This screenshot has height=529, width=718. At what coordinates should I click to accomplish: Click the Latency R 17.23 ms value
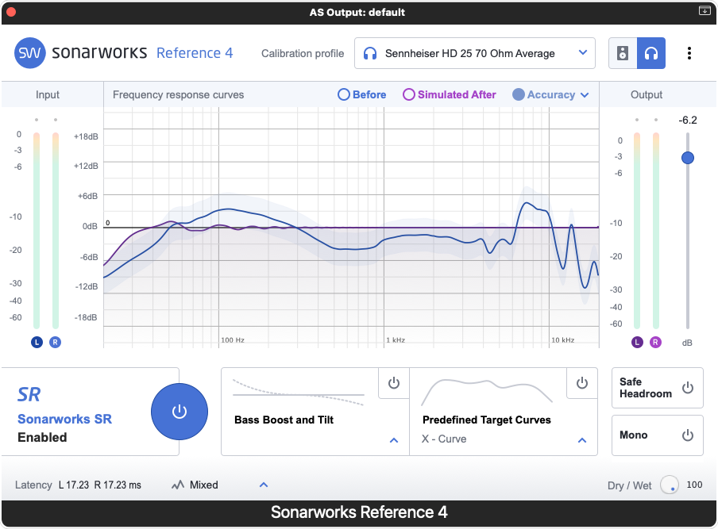click(118, 485)
